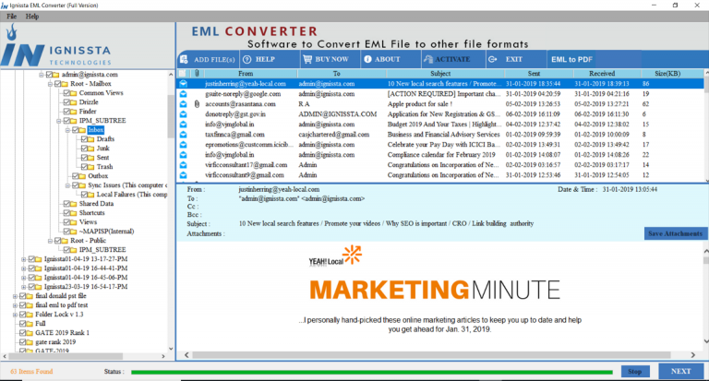Image resolution: width=709 pixels, height=381 pixels.
Task: Select the Apple product for sale ! email subject
Action: (x=420, y=104)
